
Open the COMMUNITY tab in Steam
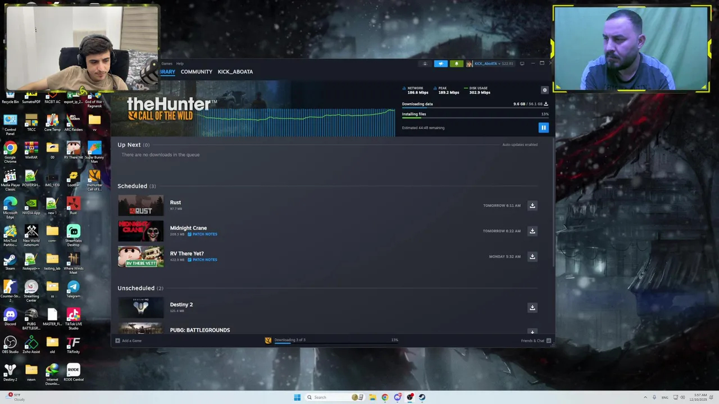click(196, 72)
